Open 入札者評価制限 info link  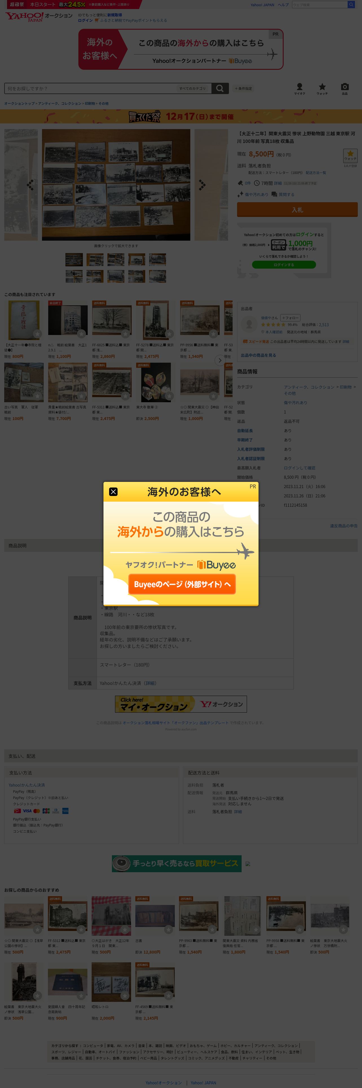click(251, 449)
